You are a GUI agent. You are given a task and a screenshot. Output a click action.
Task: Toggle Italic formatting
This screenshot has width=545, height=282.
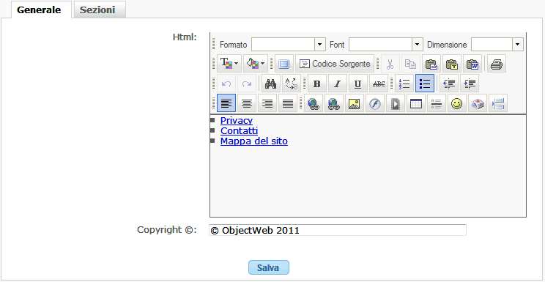(x=337, y=84)
